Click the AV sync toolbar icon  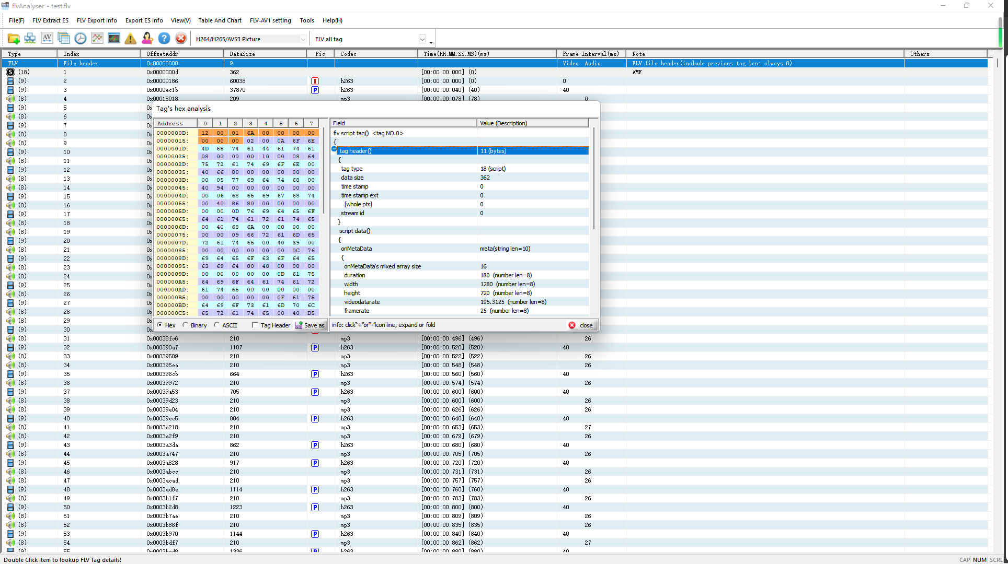[x=47, y=39]
